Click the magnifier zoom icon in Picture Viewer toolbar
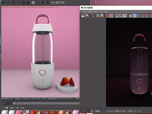 (102, 16)
